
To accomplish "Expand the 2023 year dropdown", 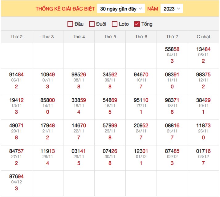I will tap(172, 9).
